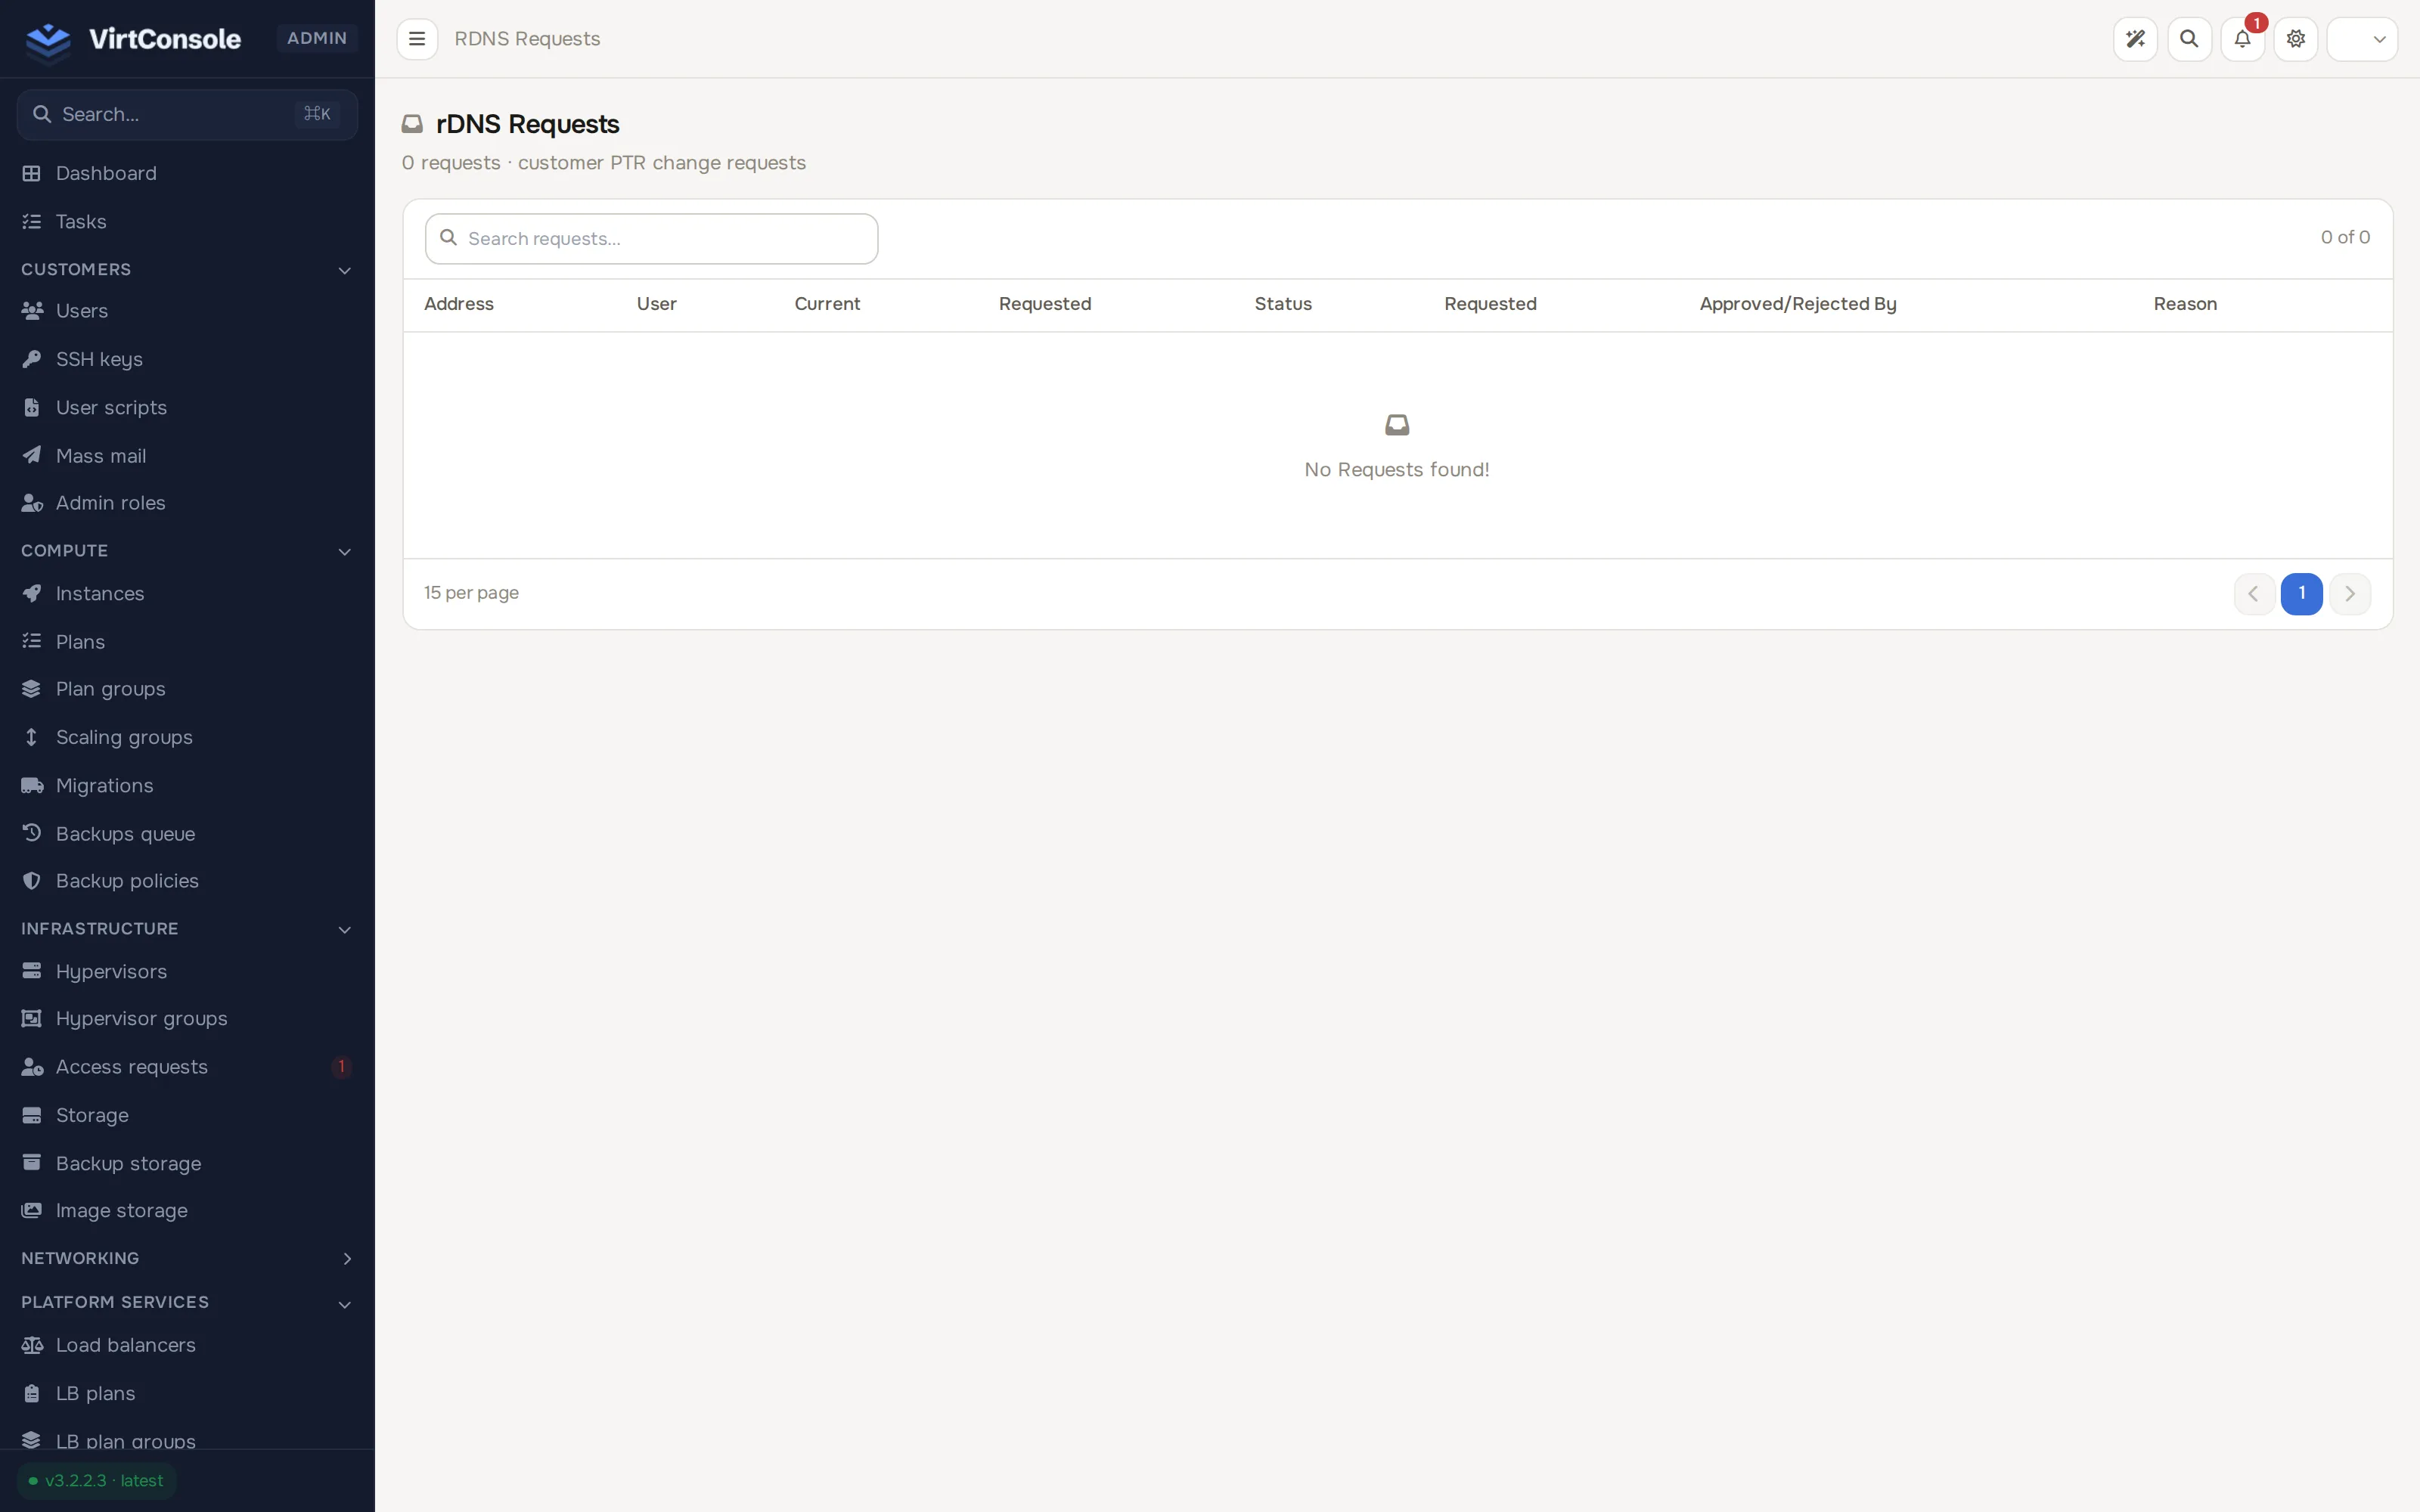Sort by Current column header

coord(827,304)
